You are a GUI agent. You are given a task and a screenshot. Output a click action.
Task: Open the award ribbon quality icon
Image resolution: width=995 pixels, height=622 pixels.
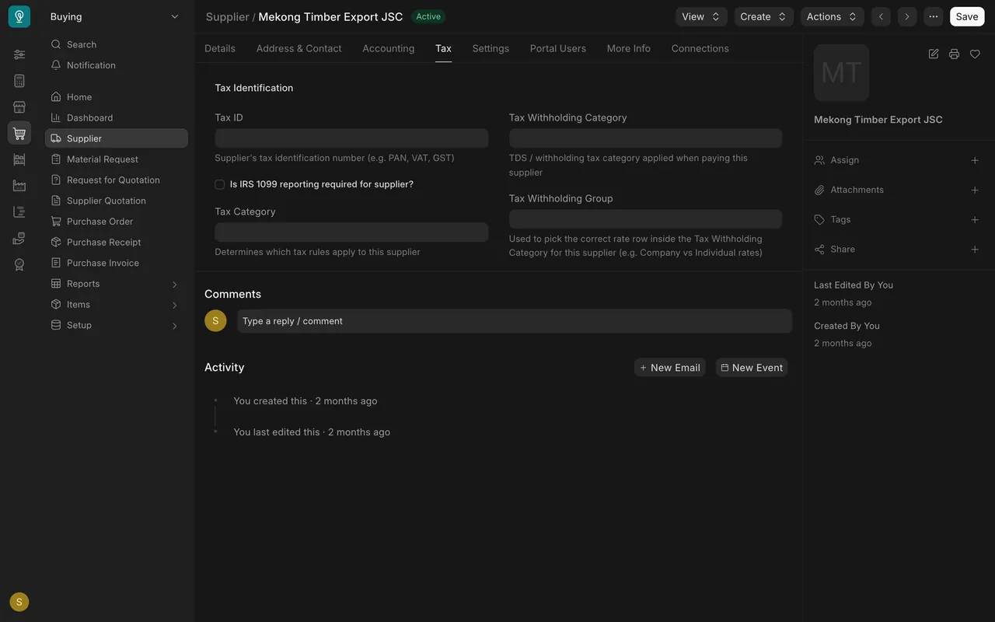19,264
